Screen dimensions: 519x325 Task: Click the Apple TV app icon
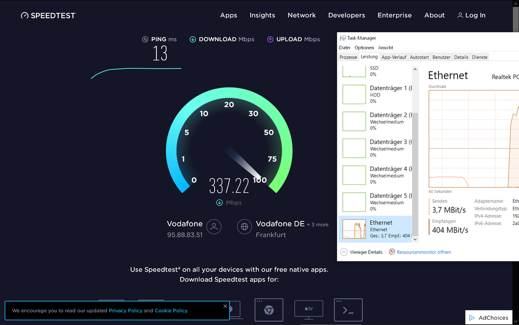[x=308, y=310]
